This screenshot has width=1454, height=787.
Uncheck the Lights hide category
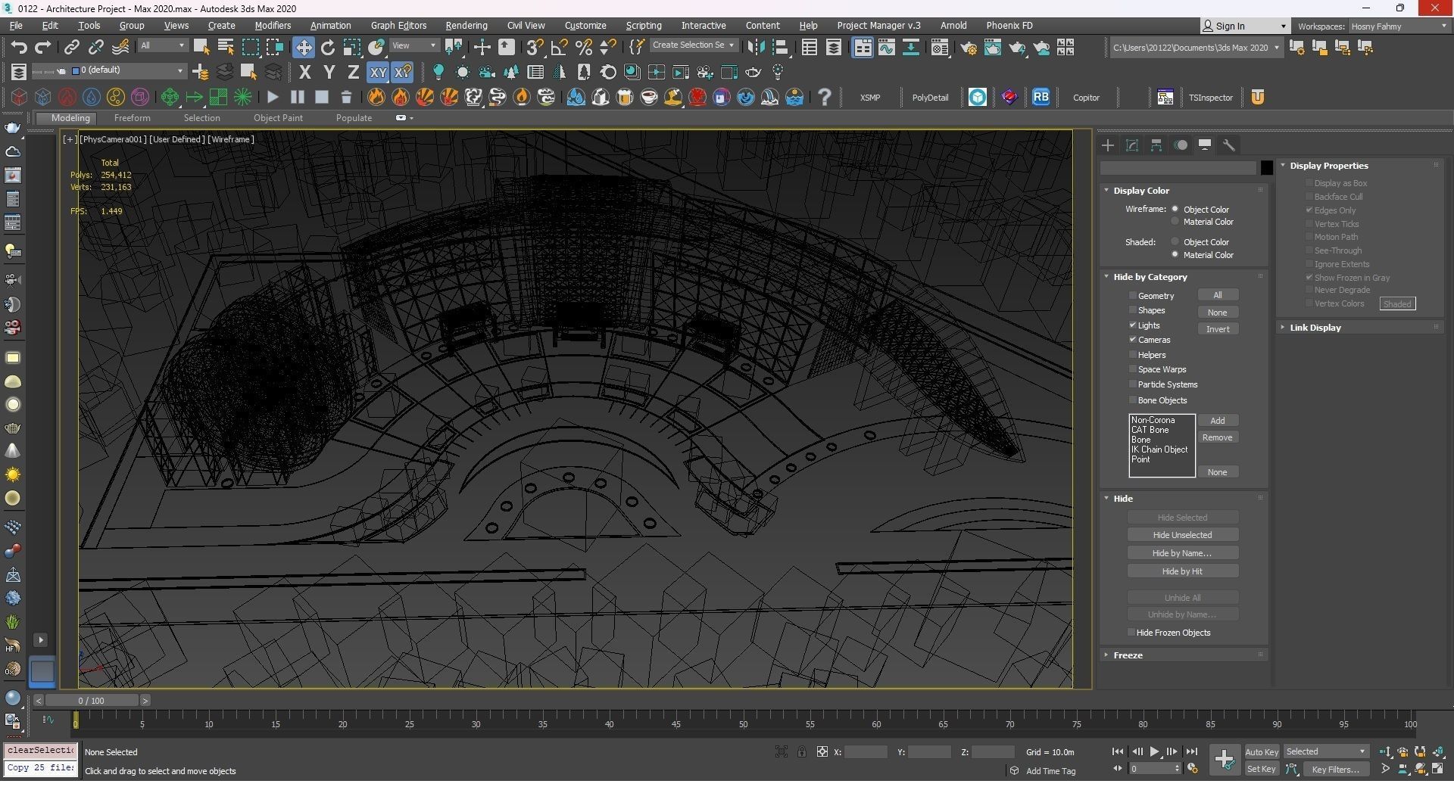1133,325
